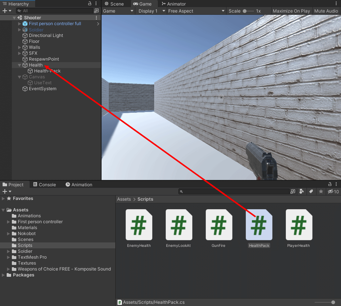Click search by label tag icon
341x306 pixels.
tap(311, 191)
